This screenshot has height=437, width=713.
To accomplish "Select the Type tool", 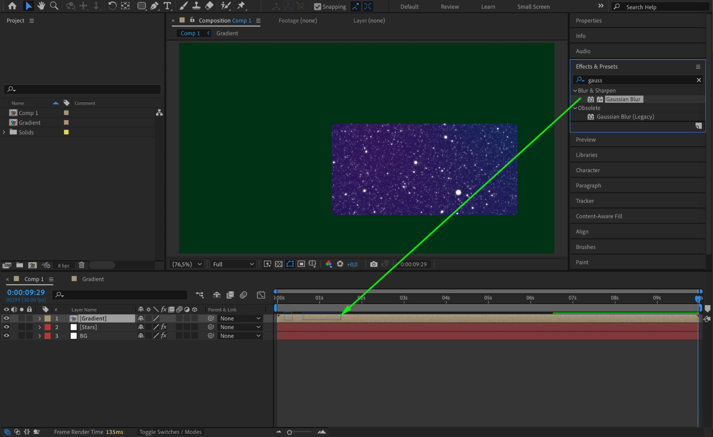I will tap(167, 6).
